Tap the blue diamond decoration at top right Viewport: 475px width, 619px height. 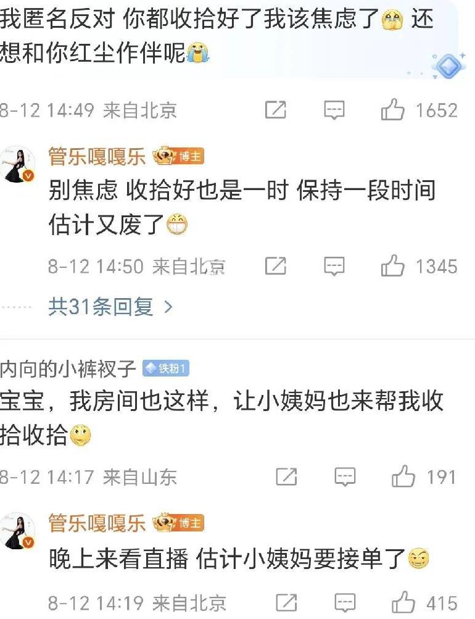(448, 65)
